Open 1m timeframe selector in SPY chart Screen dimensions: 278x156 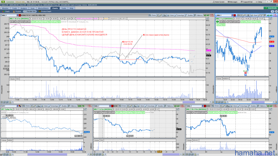point(38,106)
